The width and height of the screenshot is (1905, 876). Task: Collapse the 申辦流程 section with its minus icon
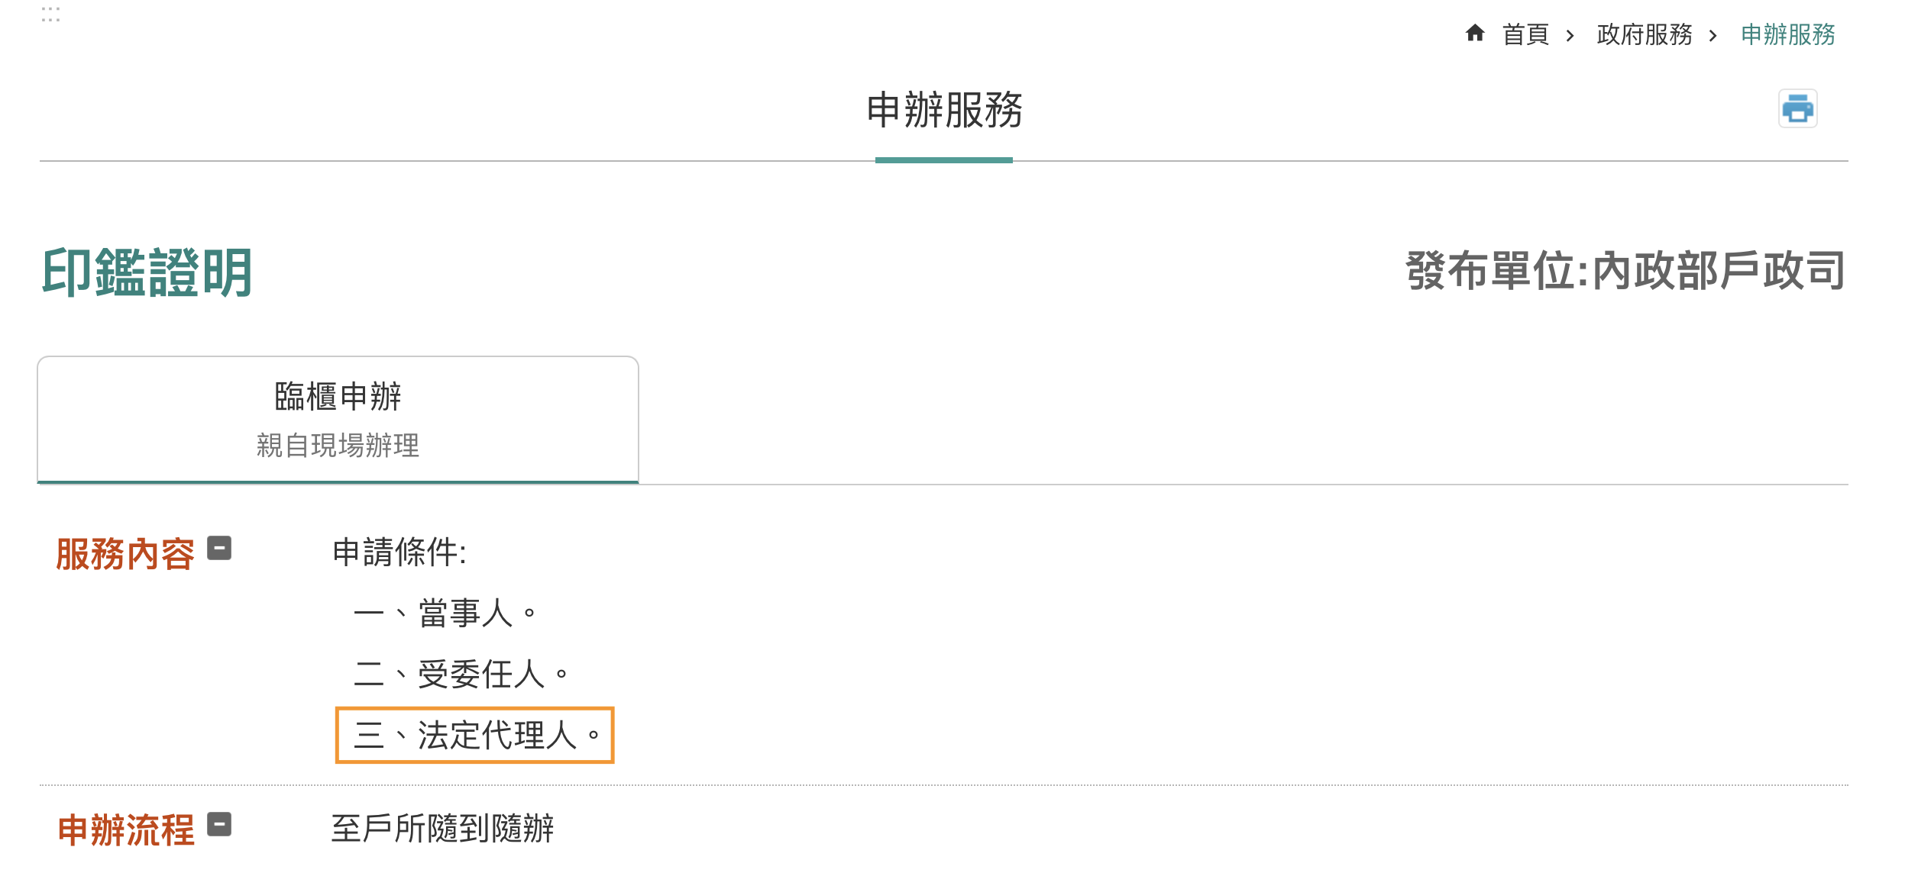[x=219, y=825]
